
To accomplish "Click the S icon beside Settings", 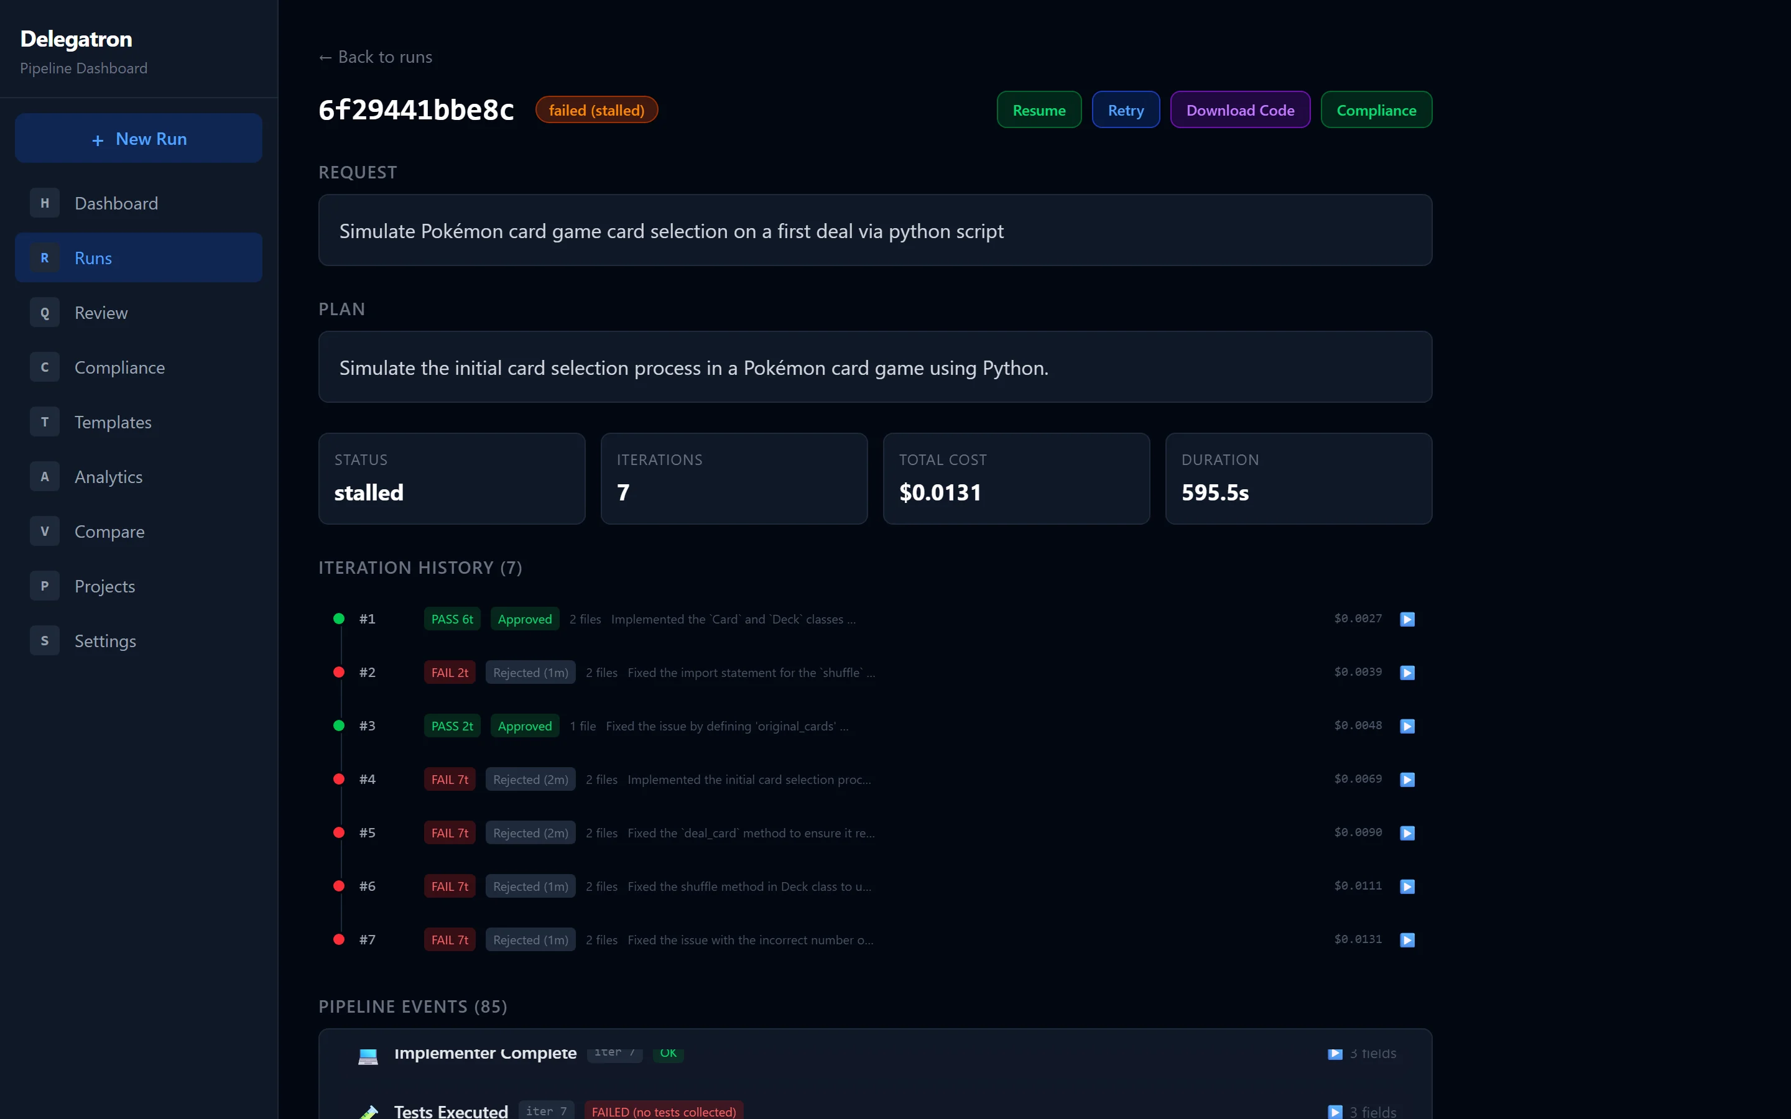I will (44, 641).
